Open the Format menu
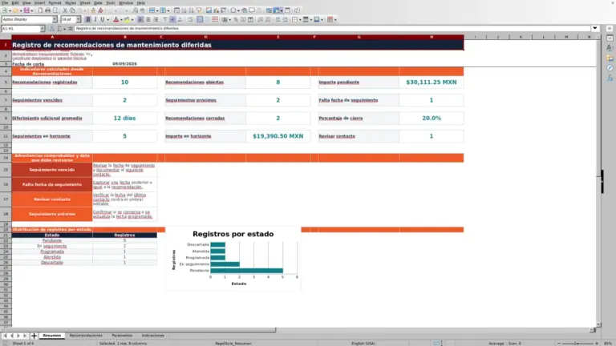Viewport: 616px width, 346px height. click(55, 2)
